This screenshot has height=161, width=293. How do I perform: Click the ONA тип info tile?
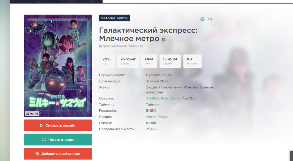click(x=149, y=61)
